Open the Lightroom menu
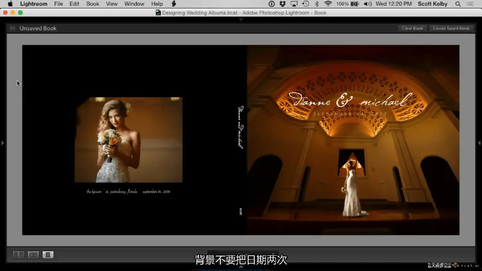The height and width of the screenshot is (271, 482). click(x=34, y=4)
